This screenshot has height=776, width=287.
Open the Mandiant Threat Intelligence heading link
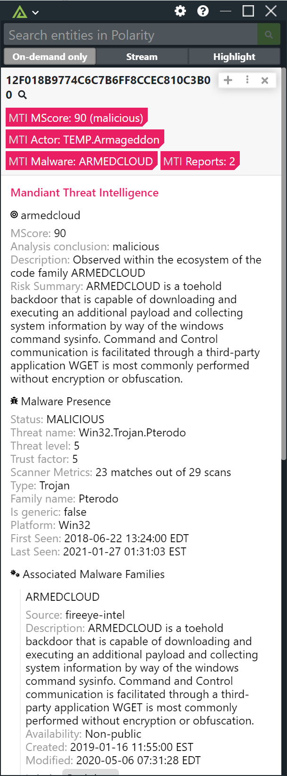click(x=84, y=193)
